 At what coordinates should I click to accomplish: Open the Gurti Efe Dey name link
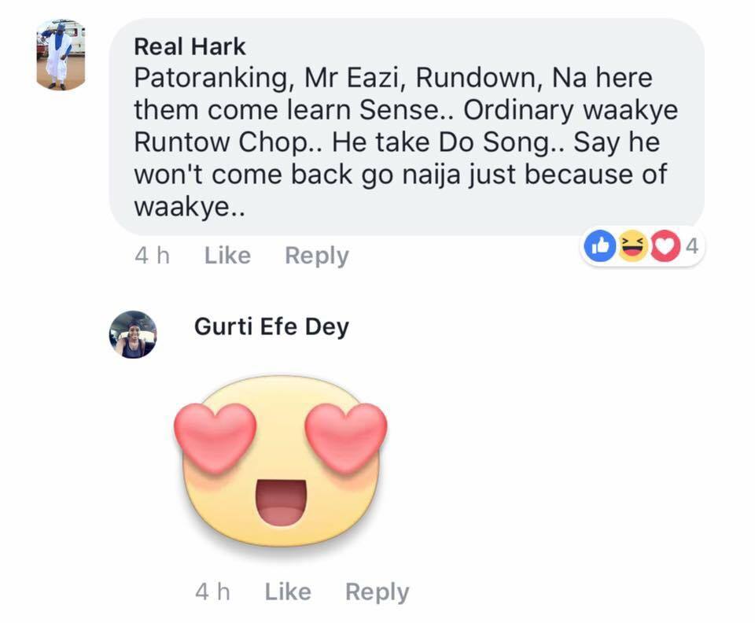tap(271, 327)
